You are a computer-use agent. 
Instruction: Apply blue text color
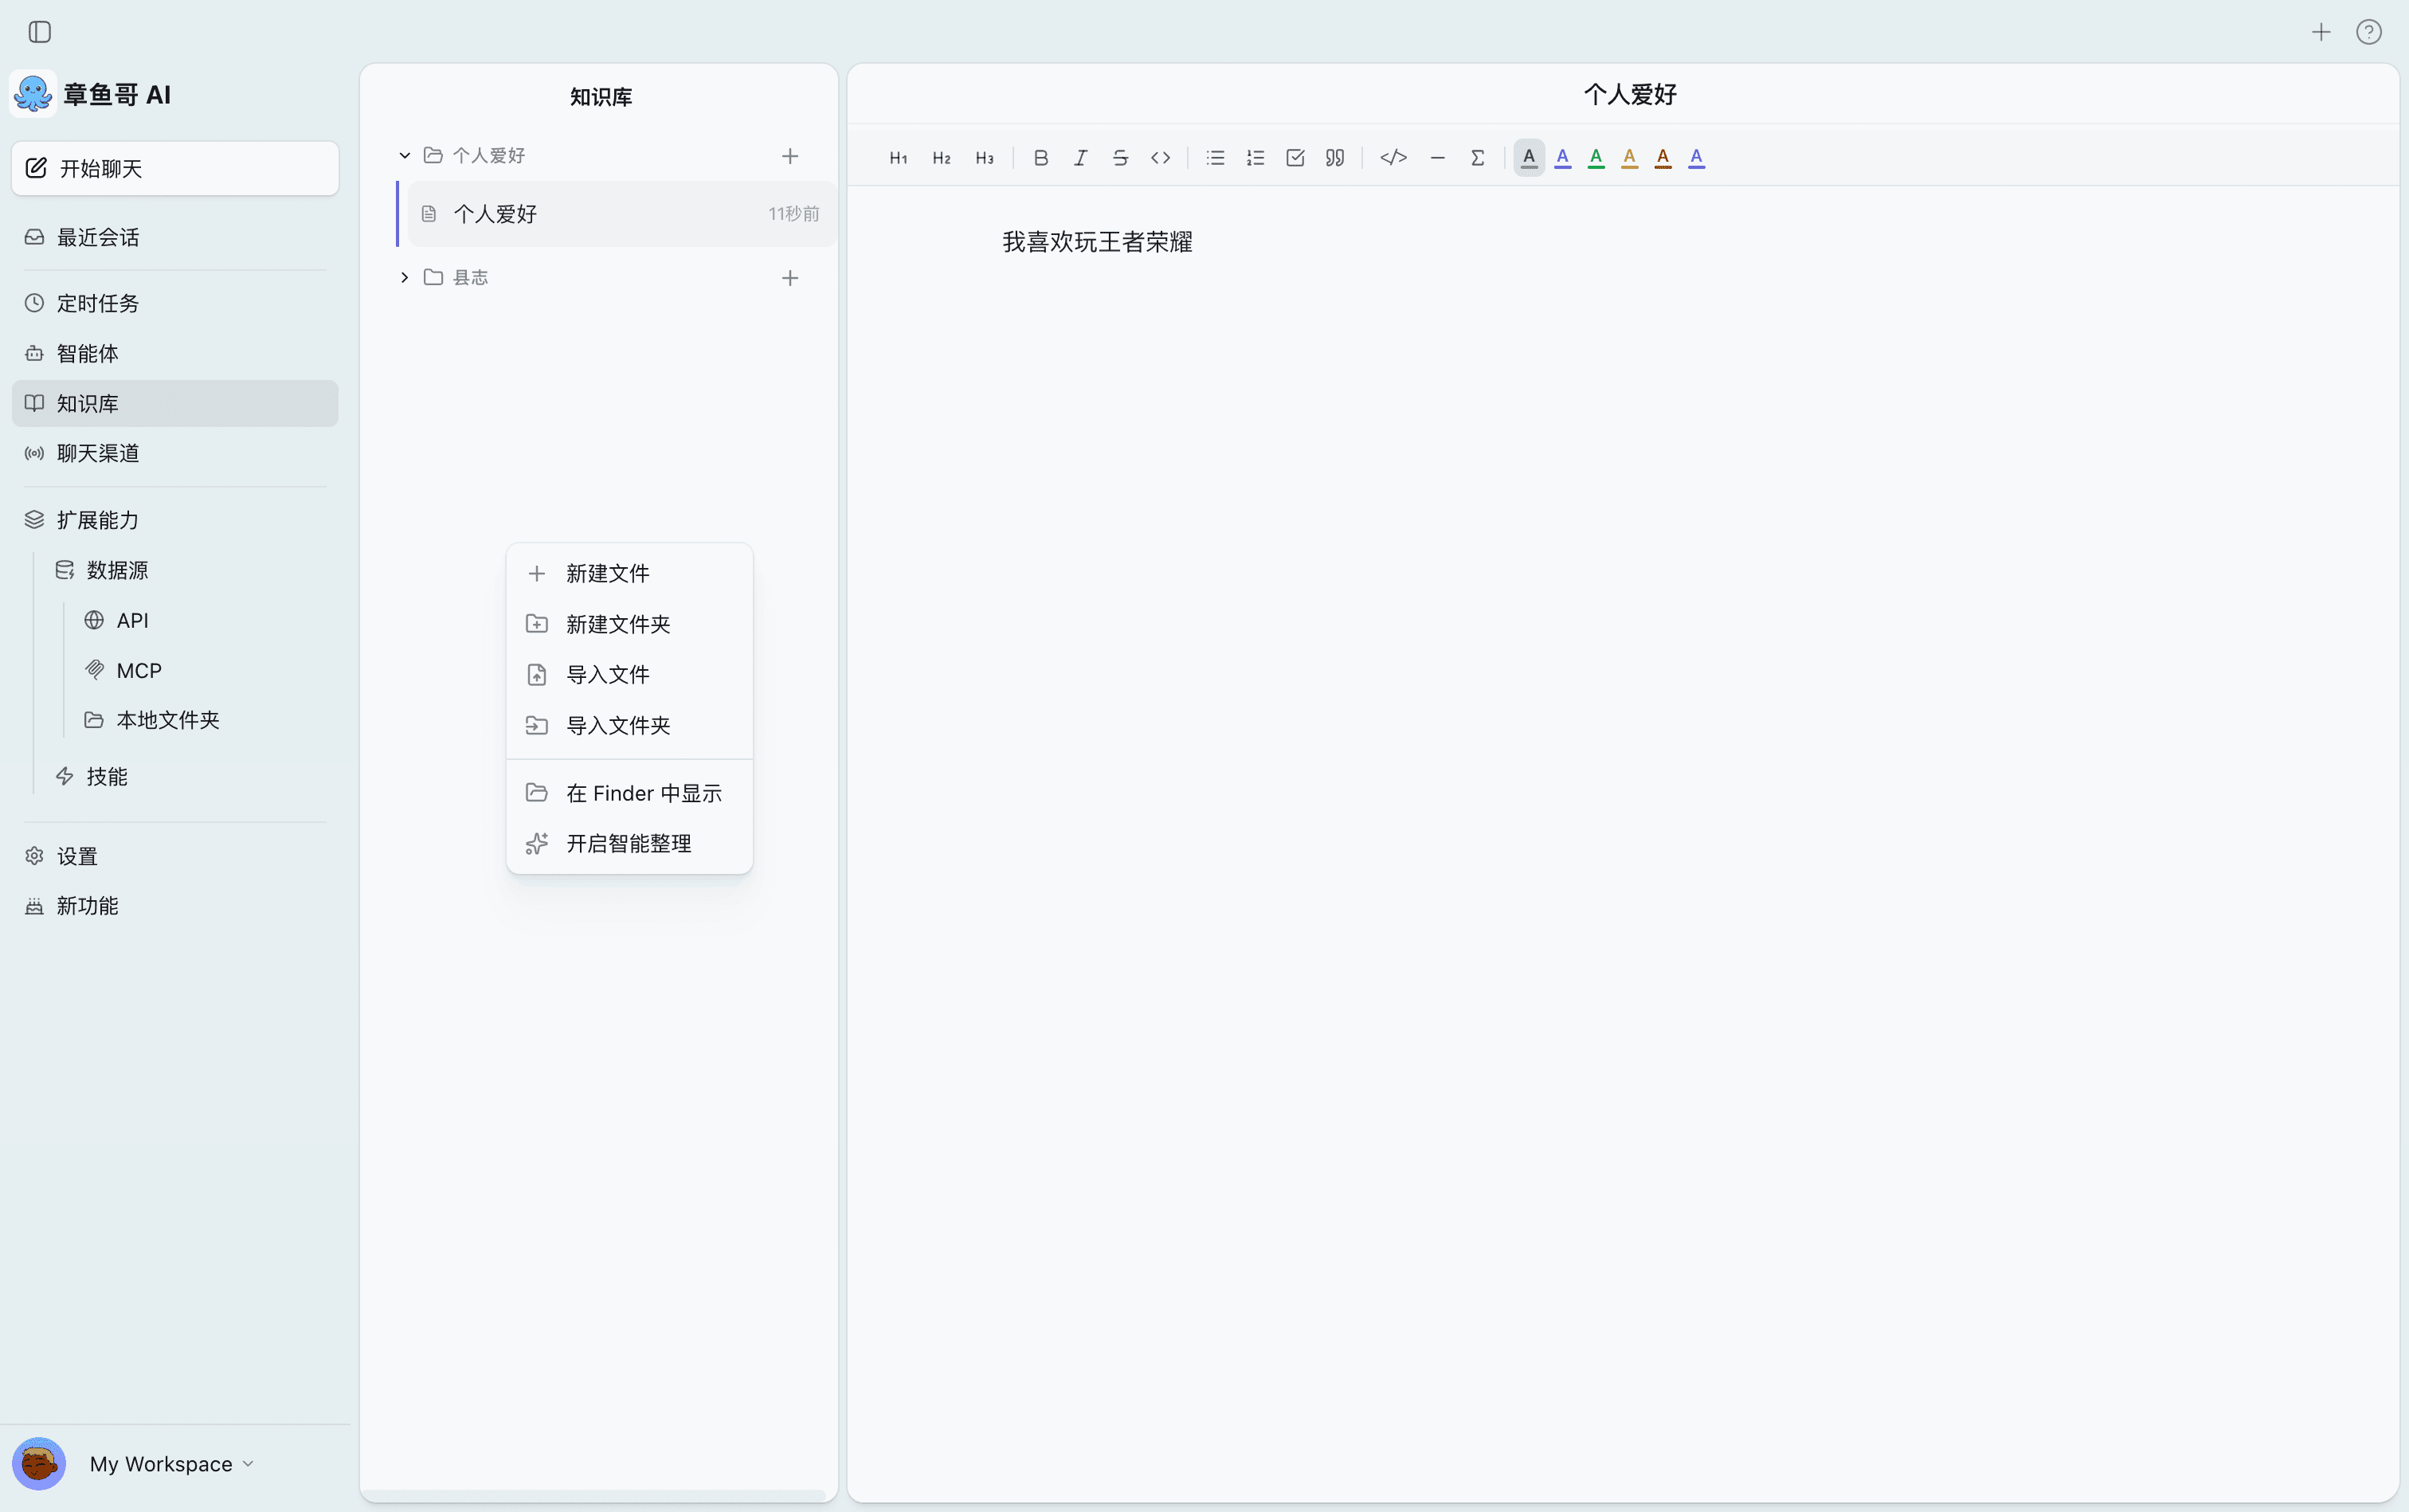(x=1562, y=157)
